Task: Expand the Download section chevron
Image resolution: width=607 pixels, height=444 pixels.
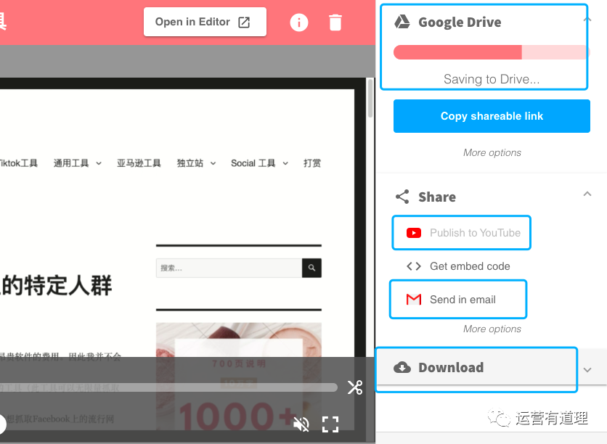Action: point(587,370)
